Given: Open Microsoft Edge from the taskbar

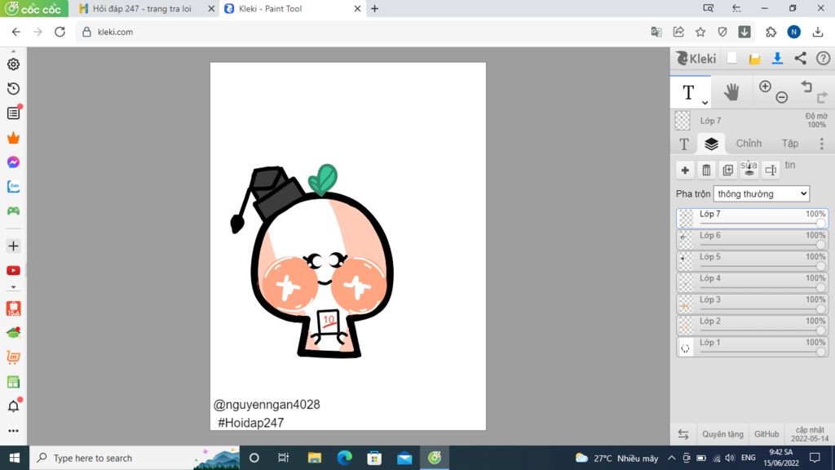Looking at the screenshot, I should pyautogui.click(x=345, y=458).
